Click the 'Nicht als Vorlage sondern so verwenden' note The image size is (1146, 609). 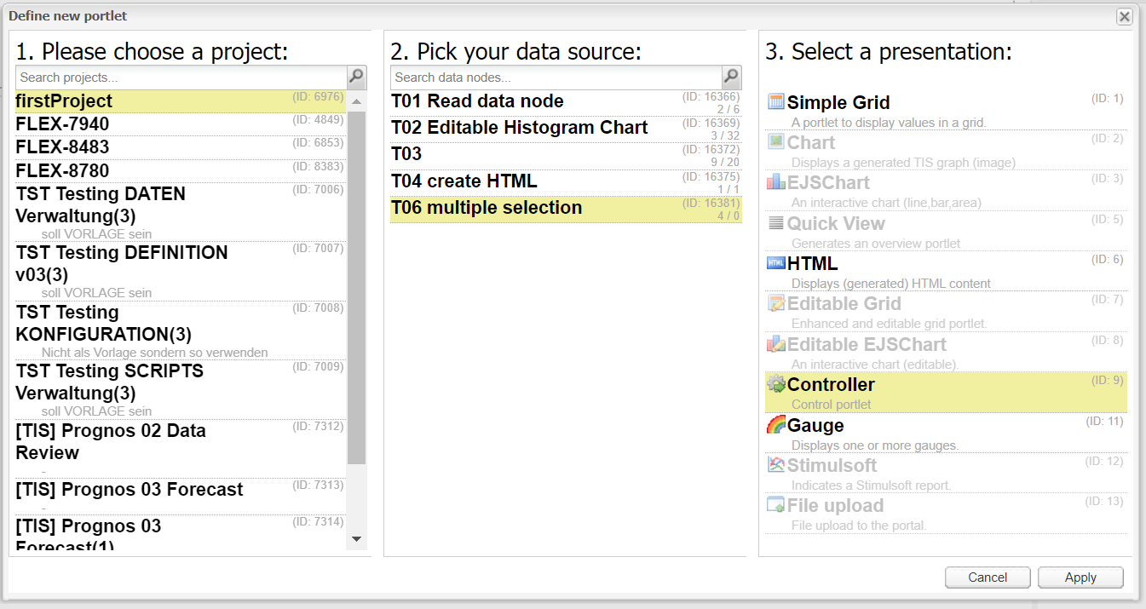click(154, 353)
